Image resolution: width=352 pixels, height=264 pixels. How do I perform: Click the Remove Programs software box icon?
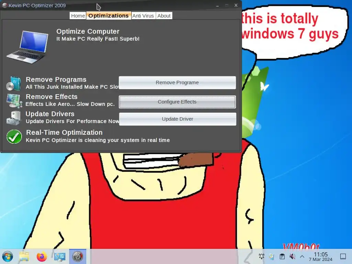point(14,83)
